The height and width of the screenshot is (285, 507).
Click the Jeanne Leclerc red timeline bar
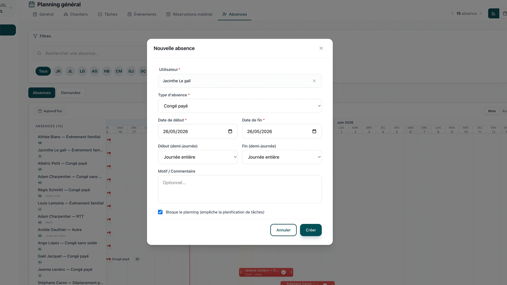coord(266,272)
